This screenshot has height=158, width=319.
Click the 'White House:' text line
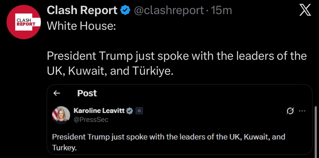(x=81, y=25)
